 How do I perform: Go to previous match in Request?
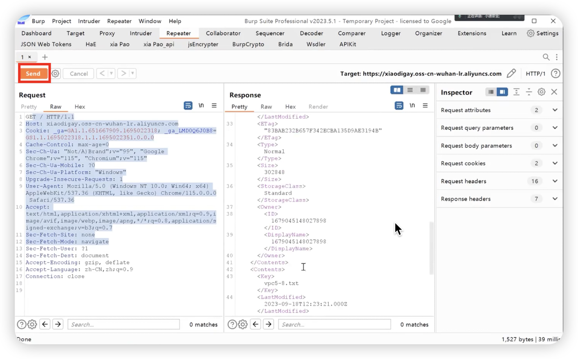(45, 324)
